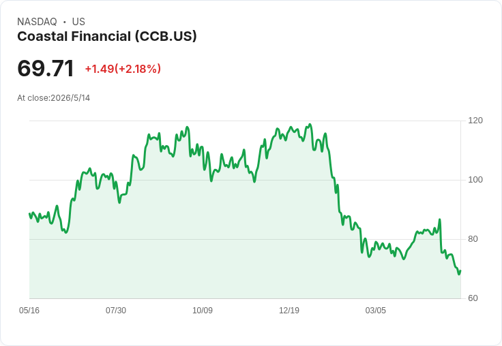Image resolution: width=502 pixels, height=346 pixels.
Task: Click the 100 horizontal gridline
Action: (245, 180)
